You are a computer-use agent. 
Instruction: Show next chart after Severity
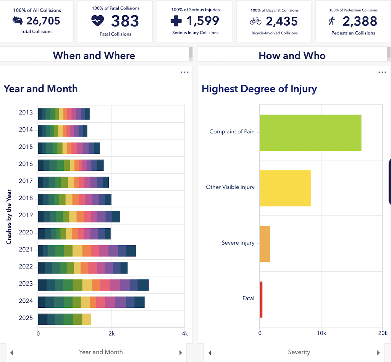378,352
